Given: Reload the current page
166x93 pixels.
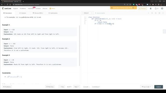Looking at the screenshot, I should pyautogui.click(x=8, y=5).
